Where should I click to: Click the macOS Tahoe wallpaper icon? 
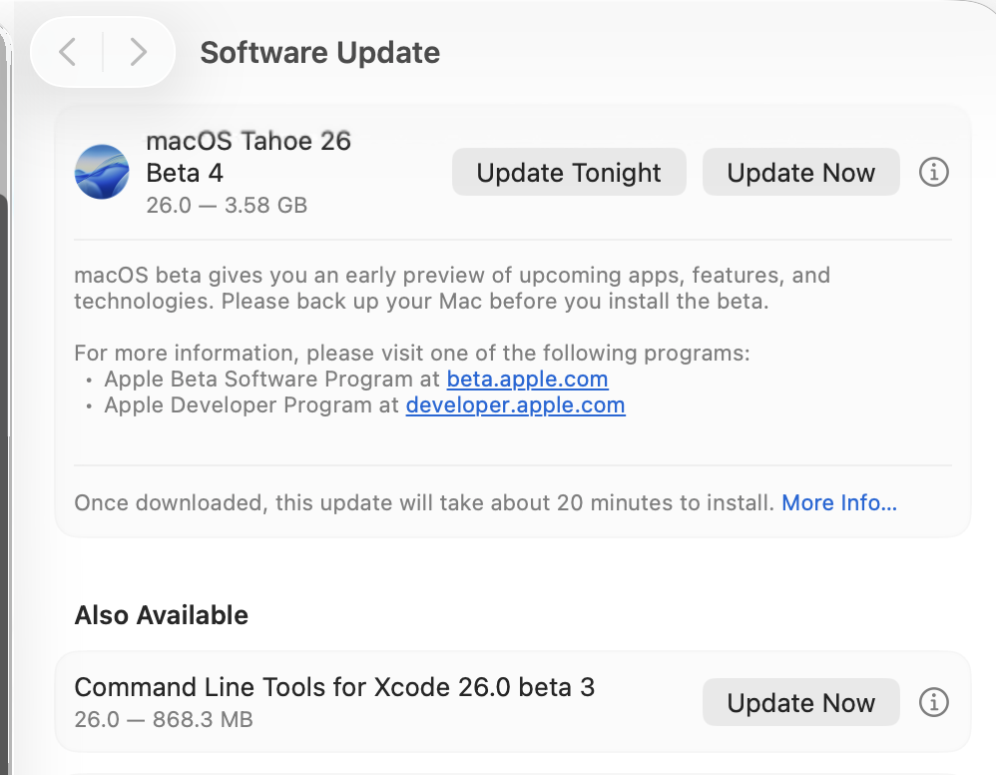(102, 172)
